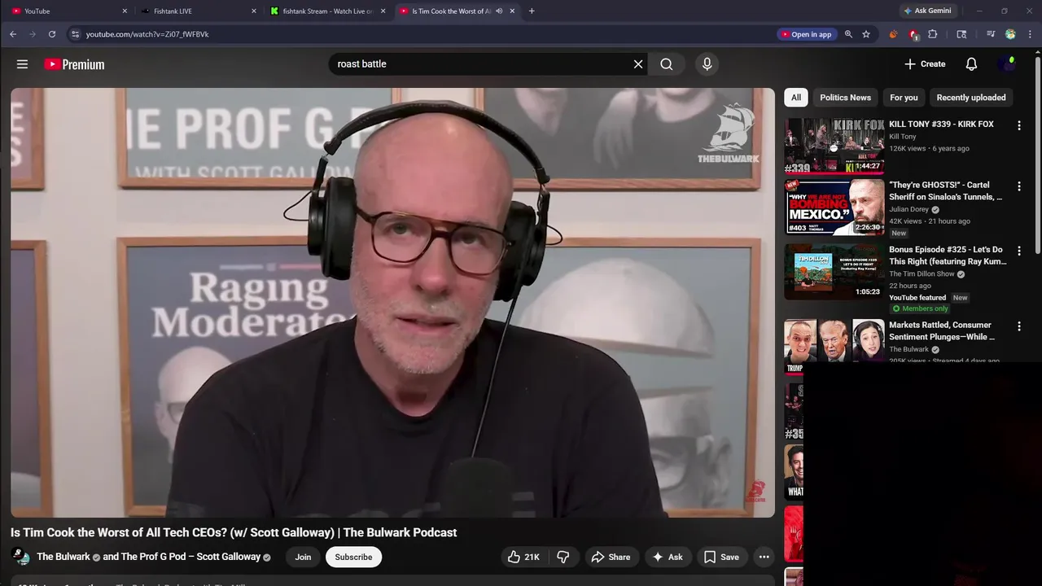The height and width of the screenshot is (586, 1042).
Task: Click Open in app button
Action: 807,34
